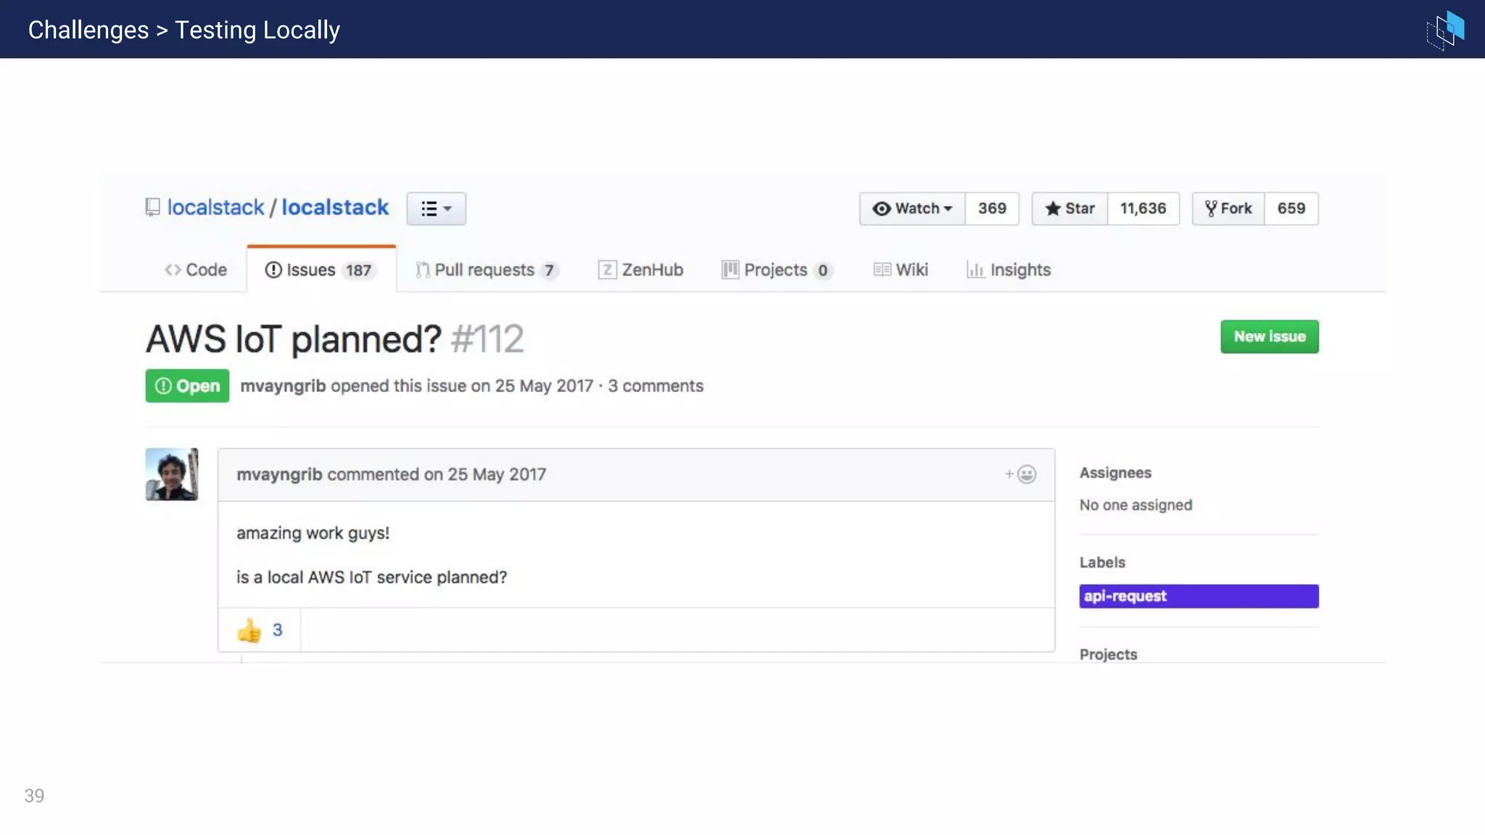Click the issue number #112
Viewport: 1485px width, 835px height.
pyautogui.click(x=487, y=339)
